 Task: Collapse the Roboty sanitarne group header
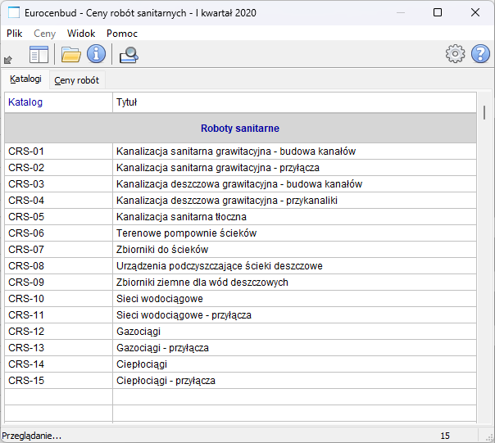(240, 129)
